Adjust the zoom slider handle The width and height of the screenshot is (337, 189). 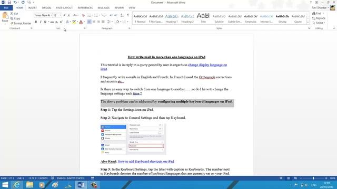313,178
